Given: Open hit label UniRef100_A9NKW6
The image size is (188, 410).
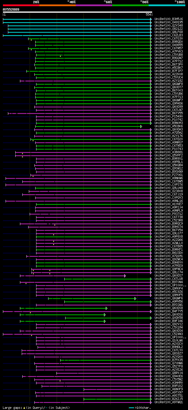Looking at the screenshot, I should [x=169, y=178].
